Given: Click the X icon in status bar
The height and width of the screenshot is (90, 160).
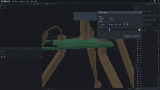Looking at the screenshot, I should [45, 89].
